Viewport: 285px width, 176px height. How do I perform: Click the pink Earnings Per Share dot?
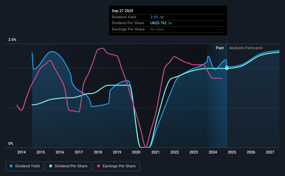pyautogui.click(x=99, y=166)
